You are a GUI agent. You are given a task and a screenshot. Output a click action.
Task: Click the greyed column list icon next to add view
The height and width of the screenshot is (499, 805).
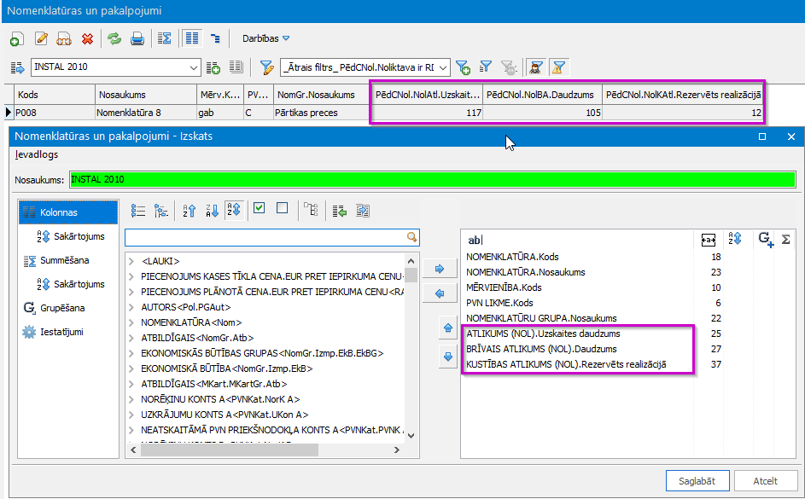[x=236, y=67]
